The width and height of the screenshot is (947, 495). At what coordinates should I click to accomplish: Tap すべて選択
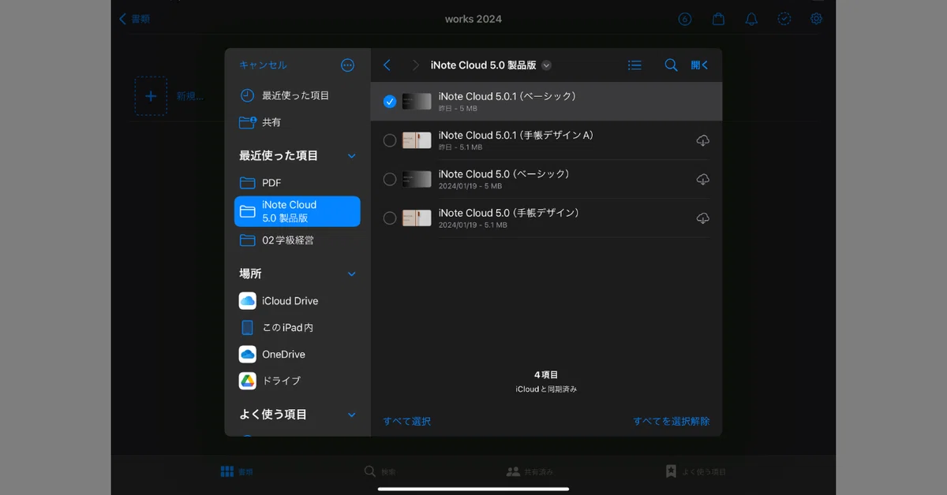[x=407, y=422]
